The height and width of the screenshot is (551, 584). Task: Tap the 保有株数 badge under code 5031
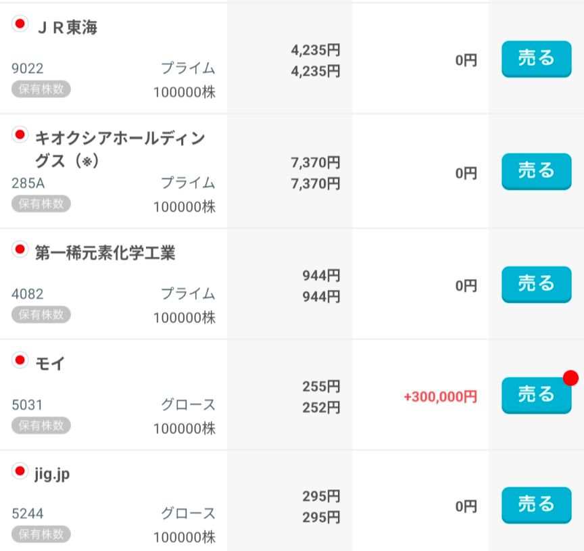(x=41, y=425)
